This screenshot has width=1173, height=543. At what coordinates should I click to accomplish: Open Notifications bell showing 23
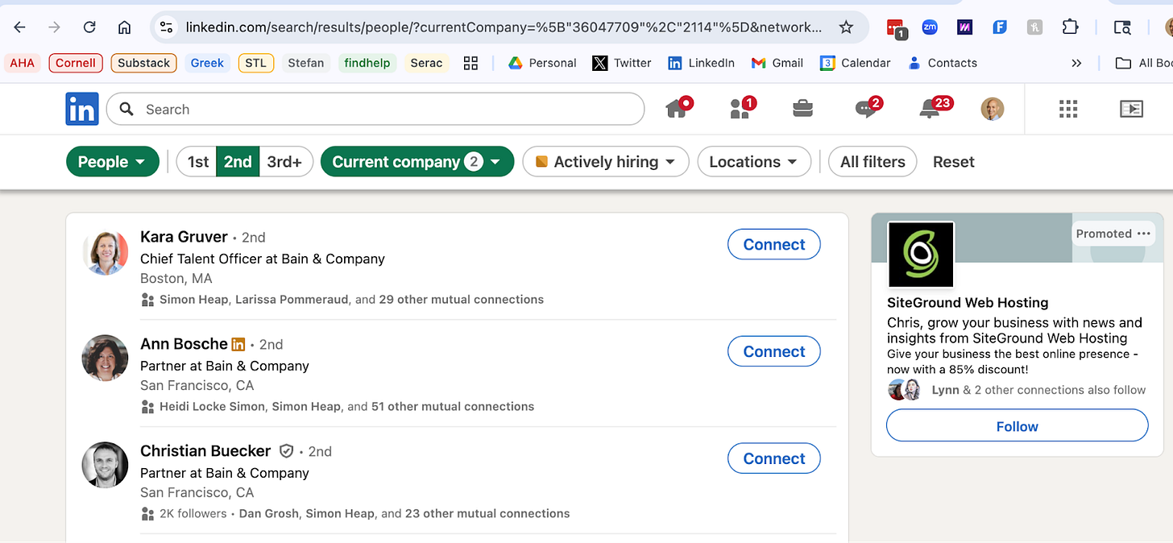[935, 108]
